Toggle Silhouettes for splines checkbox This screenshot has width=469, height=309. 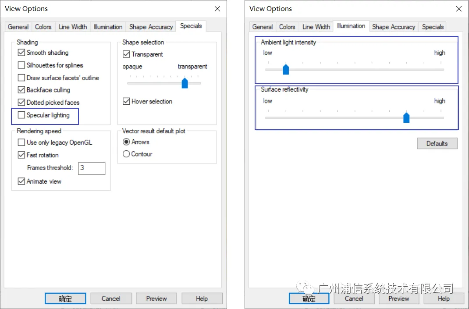point(21,65)
